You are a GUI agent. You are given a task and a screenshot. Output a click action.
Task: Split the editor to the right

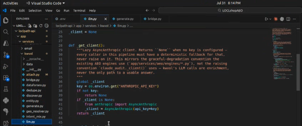288,19
